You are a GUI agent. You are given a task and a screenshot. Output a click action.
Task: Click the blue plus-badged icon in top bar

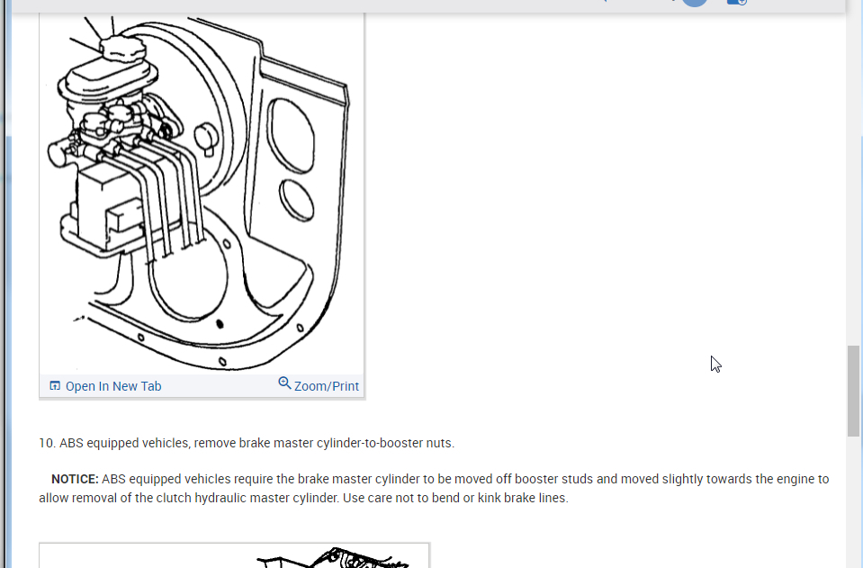(736, 3)
